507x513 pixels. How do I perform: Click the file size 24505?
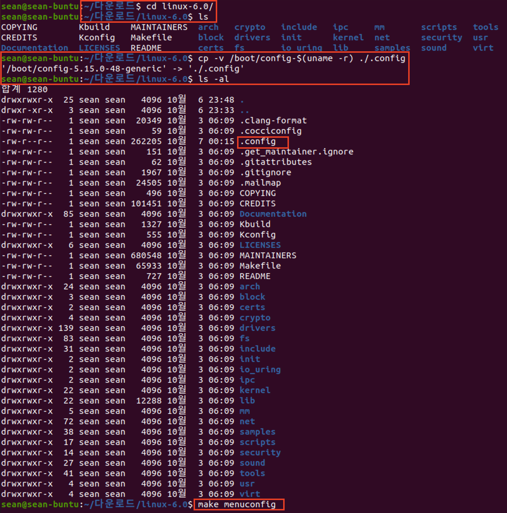coord(149,183)
